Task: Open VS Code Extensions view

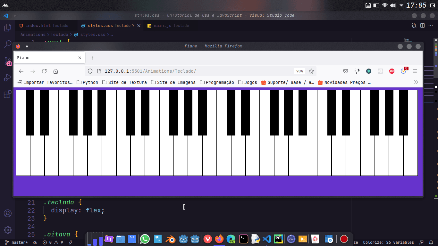Action: click(x=7, y=94)
